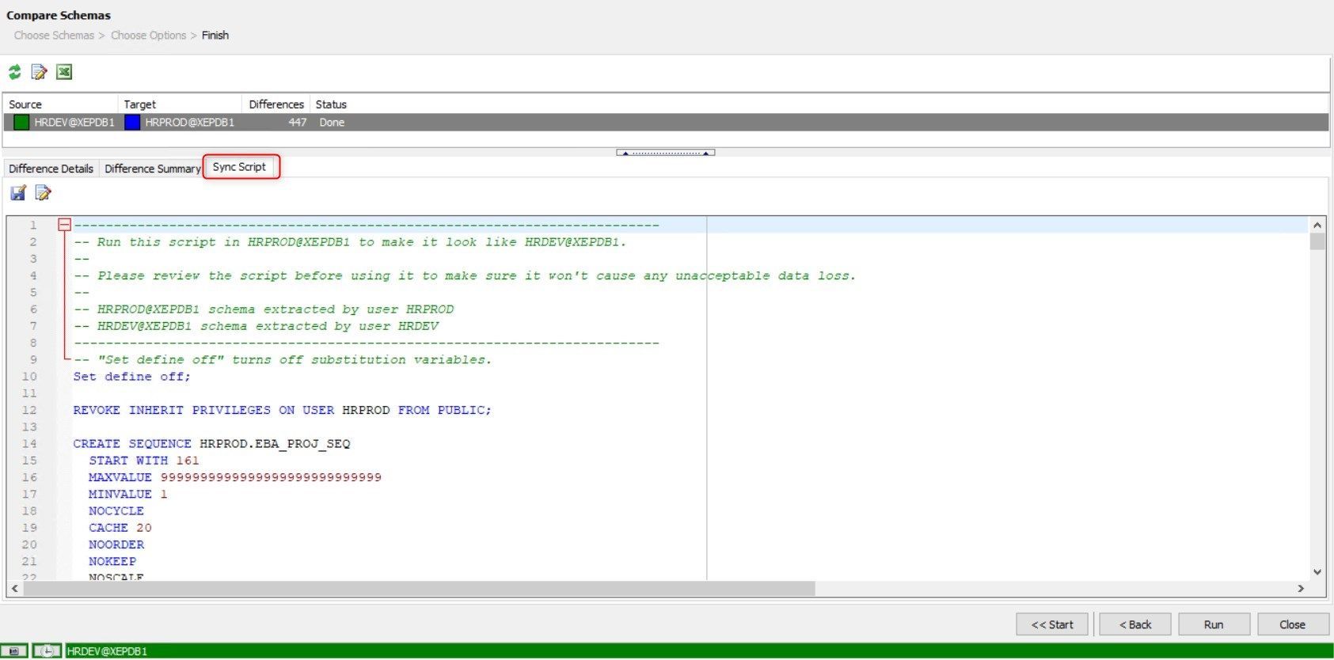This screenshot has width=1334, height=660.
Task: Click the Run button
Action: [x=1214, y=624]
